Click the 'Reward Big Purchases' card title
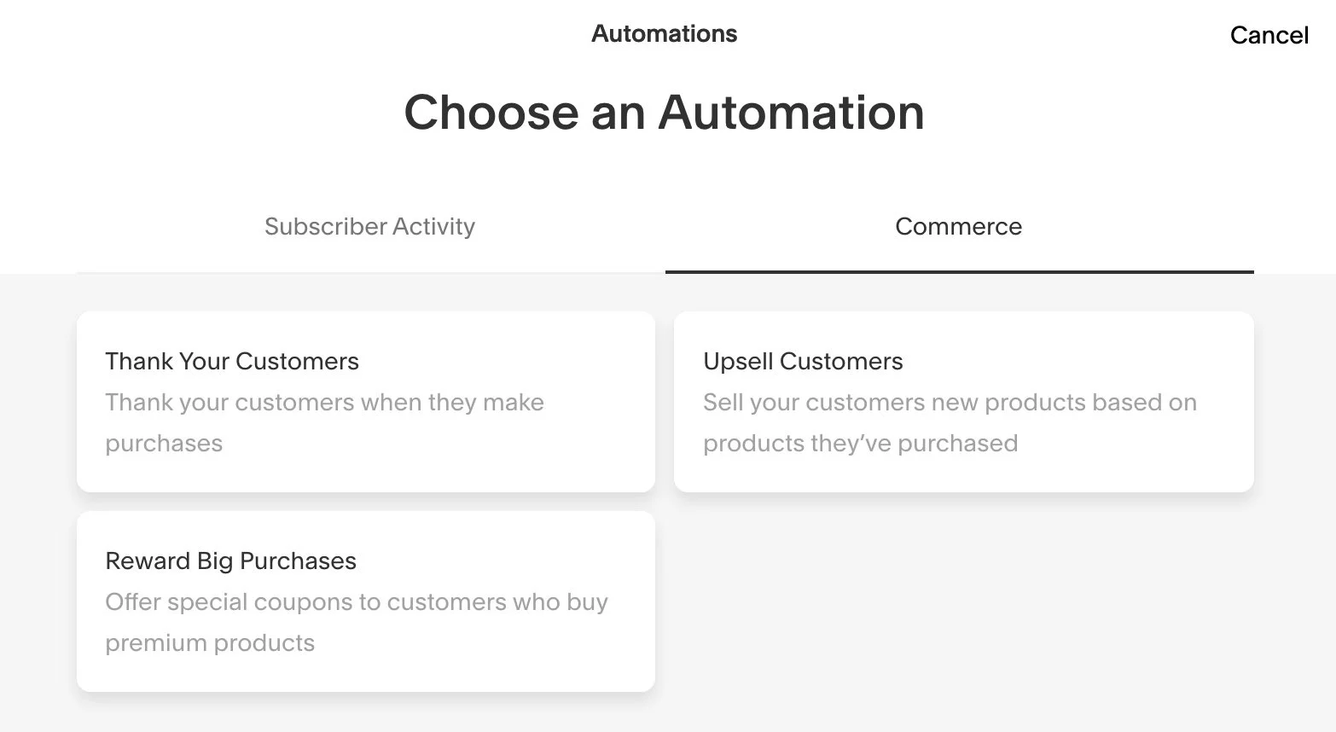Image resolution: width=1336 pixels, height=732 pixels. (230, 561)
